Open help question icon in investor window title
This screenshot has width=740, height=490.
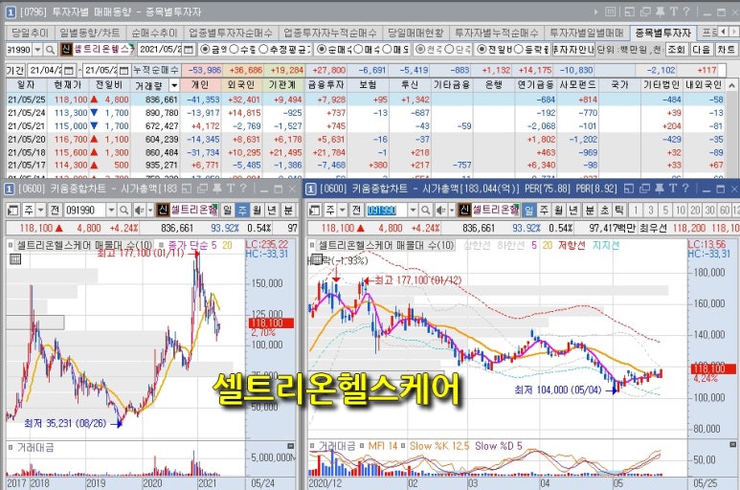(686, 11)
